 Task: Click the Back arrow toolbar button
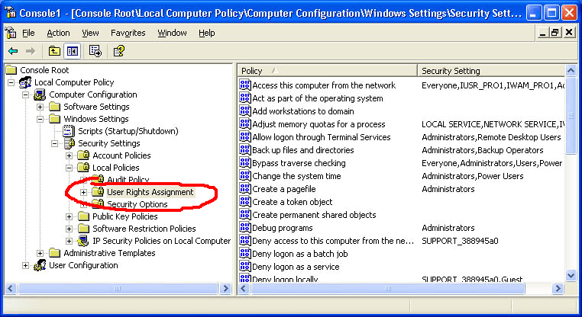[x=13, y=51]
